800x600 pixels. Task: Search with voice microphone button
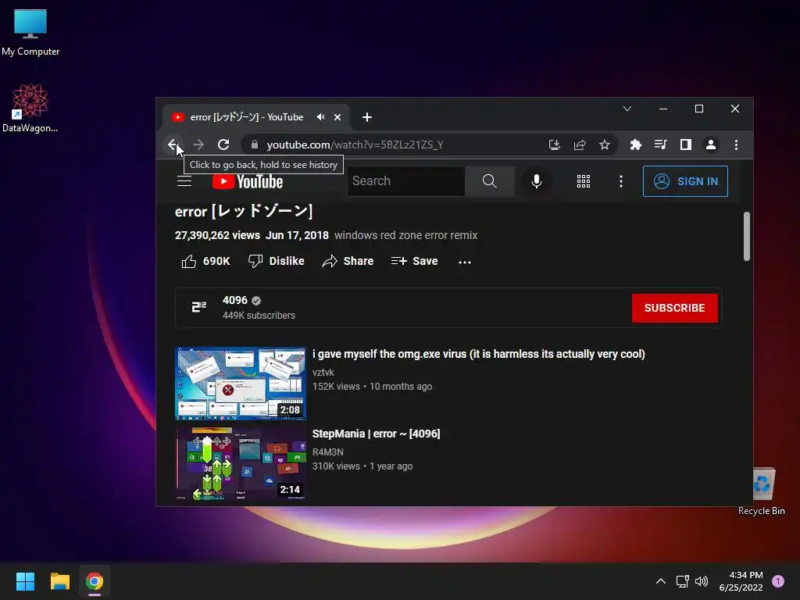click(536, 181)
